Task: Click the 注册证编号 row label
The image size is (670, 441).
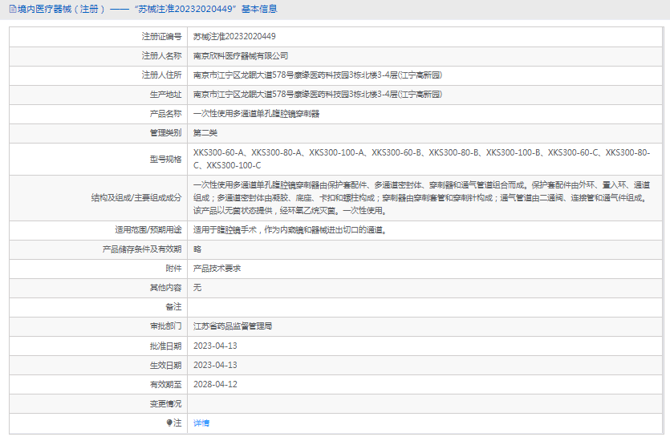Action: (x=161, y=37)
